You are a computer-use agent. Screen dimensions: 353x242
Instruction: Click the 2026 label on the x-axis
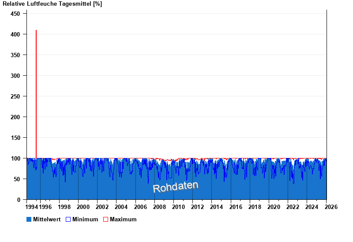click(331, 207)
